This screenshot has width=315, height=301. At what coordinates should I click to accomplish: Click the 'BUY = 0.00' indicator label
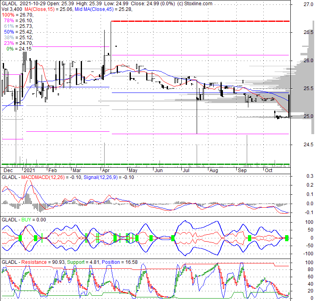coord(34,220)
